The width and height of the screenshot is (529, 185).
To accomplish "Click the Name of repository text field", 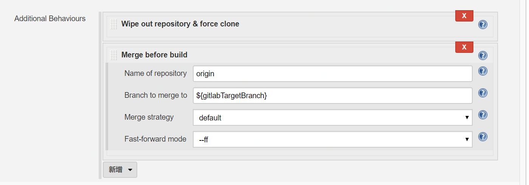I will 332,74.
